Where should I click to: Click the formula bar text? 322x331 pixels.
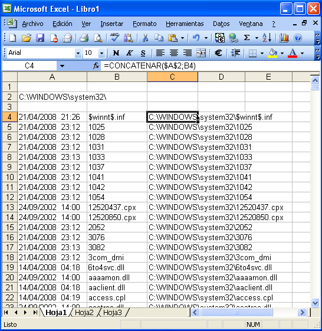coord(150,66)
